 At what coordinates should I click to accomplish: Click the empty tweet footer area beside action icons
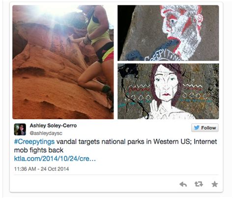pos(95,184)
